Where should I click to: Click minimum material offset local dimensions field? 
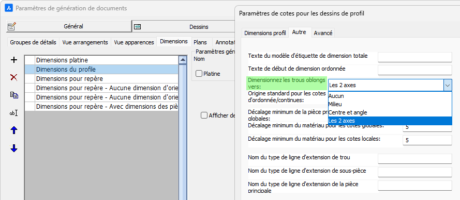(x=427, y=140)
